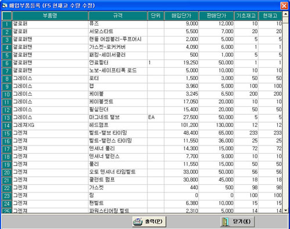Screen dimensions: 290x229
Task: Click the door icon on 닫기(K) button
Action: click(x=226, y=222)
